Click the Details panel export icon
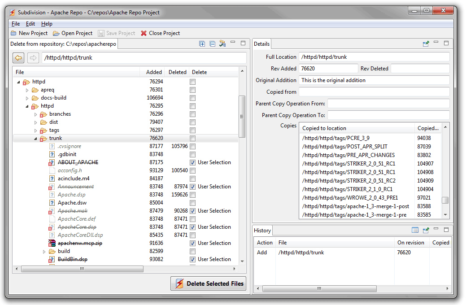This screenshot has height=305, width=466. (x=426, y=44)
